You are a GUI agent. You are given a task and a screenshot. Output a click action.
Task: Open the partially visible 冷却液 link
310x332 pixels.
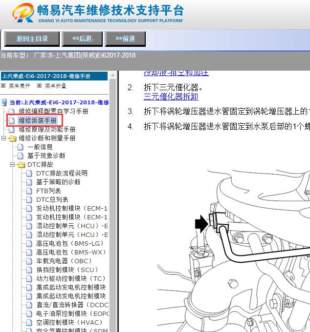pos(176,73)
